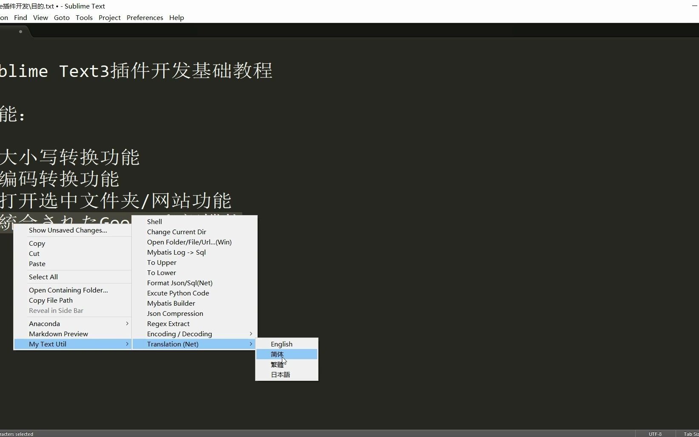Open the Project menu
699x437 pixels.
[x=110, y=17]
